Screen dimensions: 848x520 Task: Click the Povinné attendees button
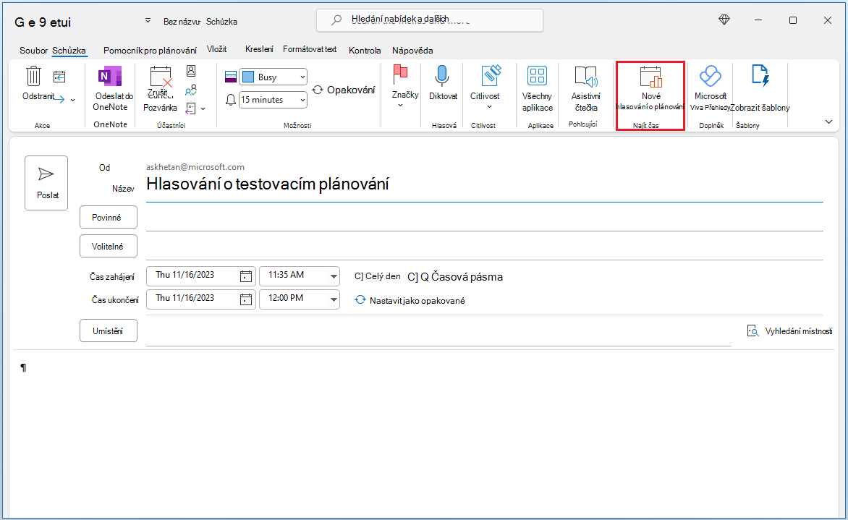pyautogui.click(x=108, y=217)
